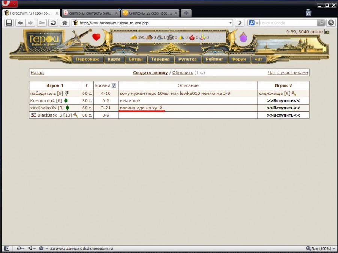This screenshot has width=338, height=253.
Task: Go forward with the right arrow button
Action: 30,23
